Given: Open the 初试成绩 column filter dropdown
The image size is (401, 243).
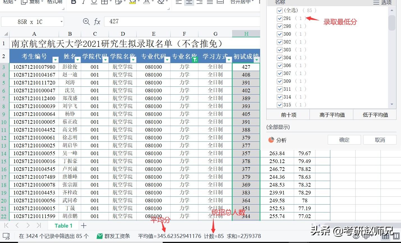Looking at the screenshot, I should pyautogui.click(x=257, y=59).
